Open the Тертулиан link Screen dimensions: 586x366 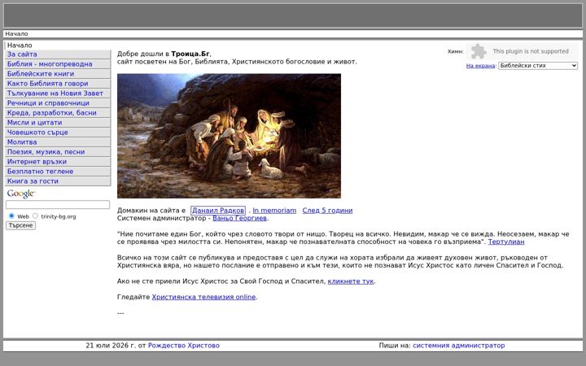(506, 242)
